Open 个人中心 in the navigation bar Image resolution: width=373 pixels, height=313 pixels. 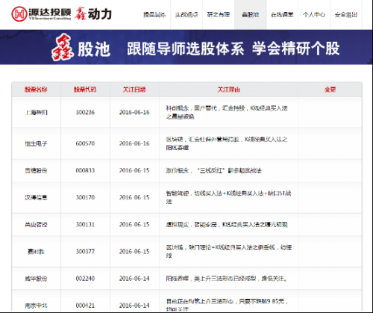point(314,15)
